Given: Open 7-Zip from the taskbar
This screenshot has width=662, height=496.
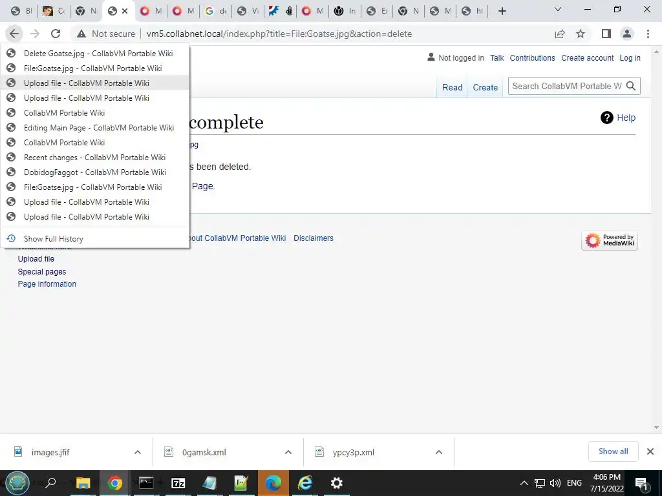Looking at the screenshot, I should pyautogui.click(x=178, y=483).
